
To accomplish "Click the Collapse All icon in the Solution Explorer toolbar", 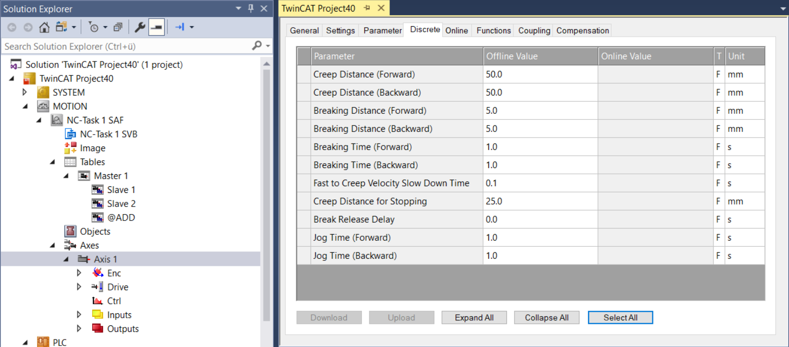I will 118,27.
